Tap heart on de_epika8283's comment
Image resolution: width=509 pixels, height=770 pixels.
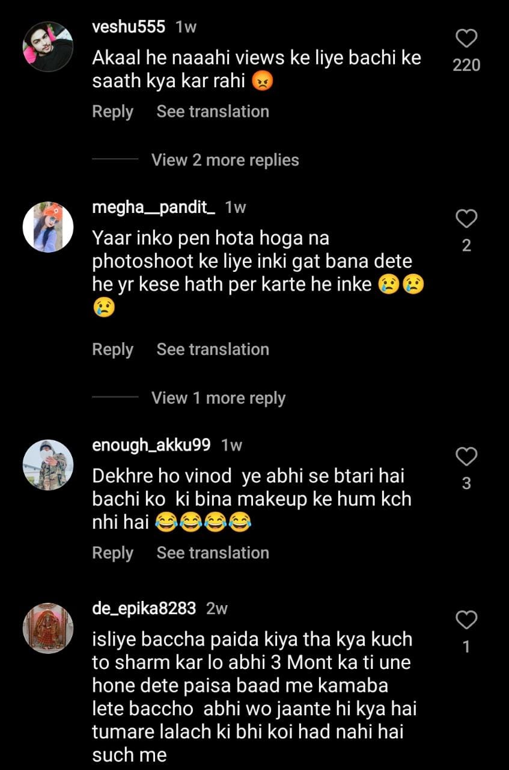(466, 620)
